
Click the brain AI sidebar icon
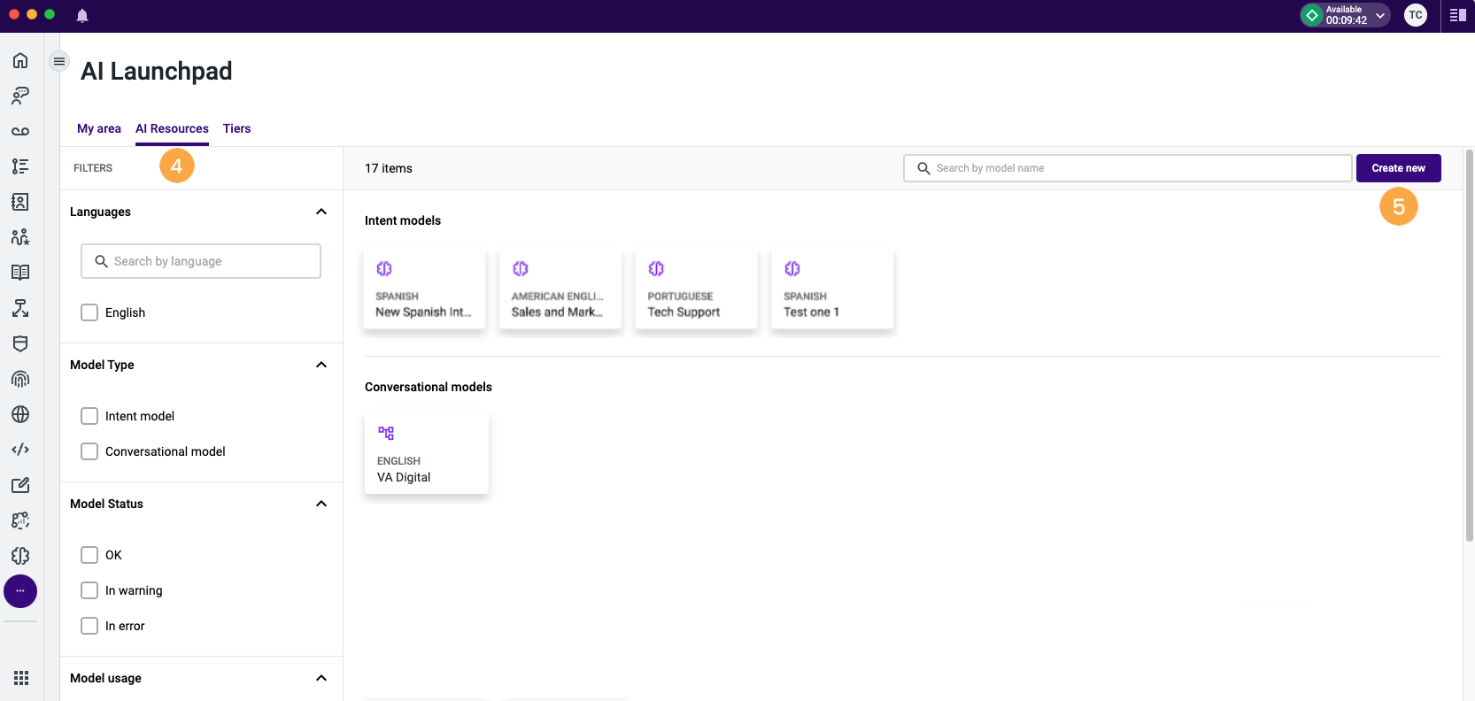[20, 556]
